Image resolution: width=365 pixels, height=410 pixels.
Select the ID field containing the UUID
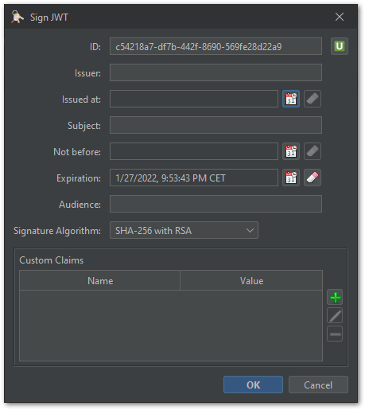click(x=216, y=46)
